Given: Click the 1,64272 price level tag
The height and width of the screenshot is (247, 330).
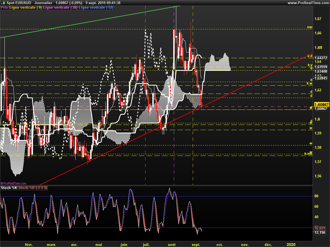Looking at the screenshot, I should click(321, 58).
